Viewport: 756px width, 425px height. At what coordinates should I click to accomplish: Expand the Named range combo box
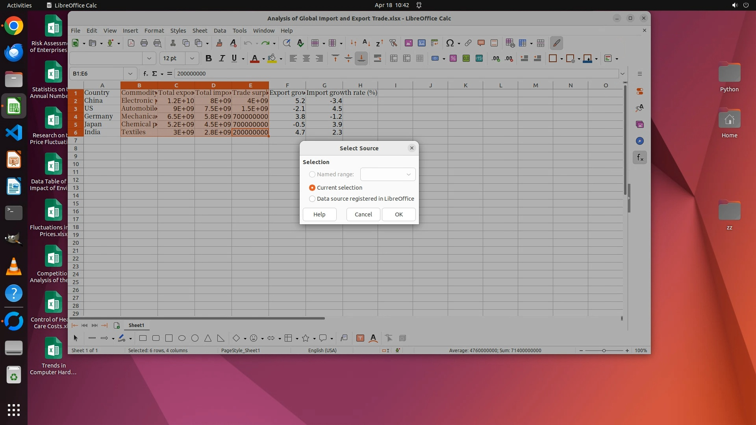pyautogui.click(x=408, y=174)
